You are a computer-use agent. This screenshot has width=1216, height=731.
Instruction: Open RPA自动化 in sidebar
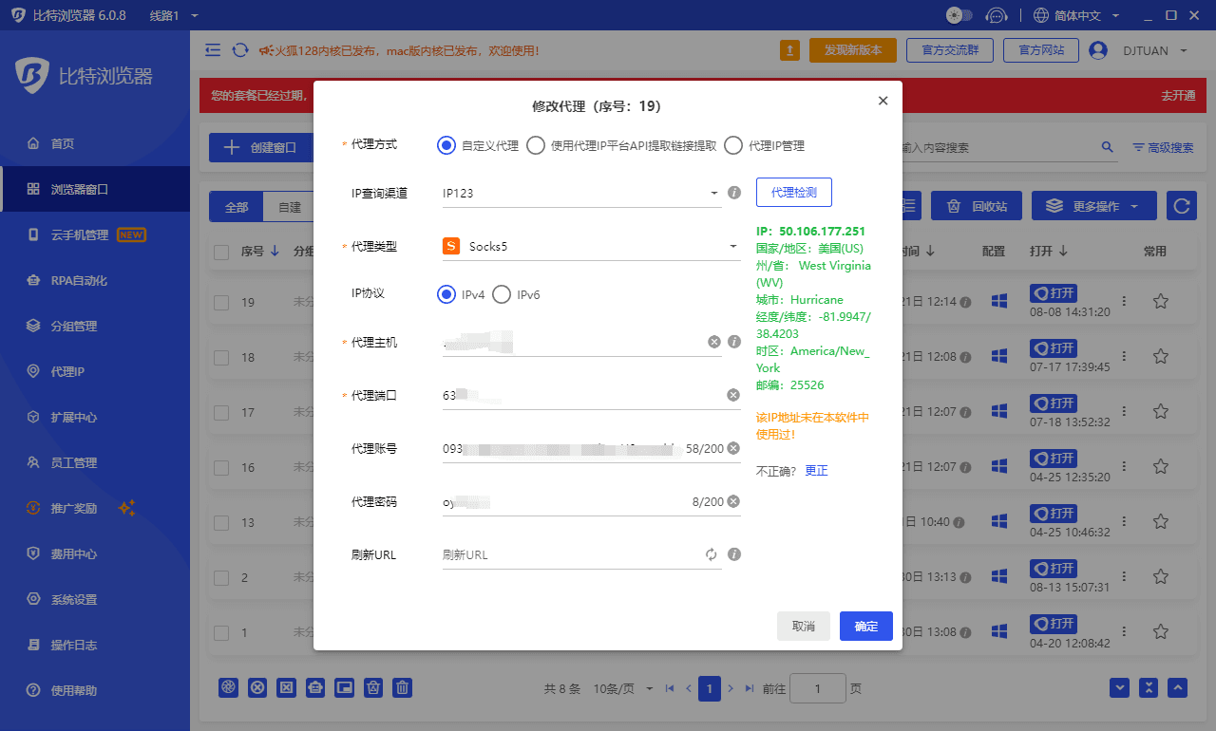[95, 280]
